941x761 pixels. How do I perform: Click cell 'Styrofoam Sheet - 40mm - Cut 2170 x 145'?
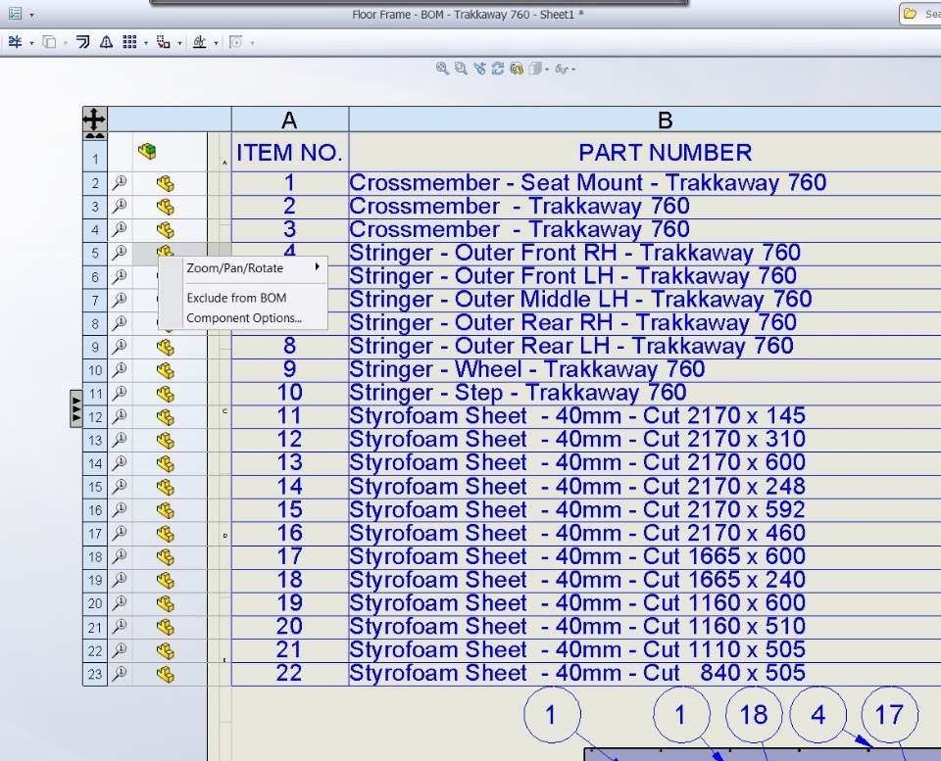tap(645, 417)
